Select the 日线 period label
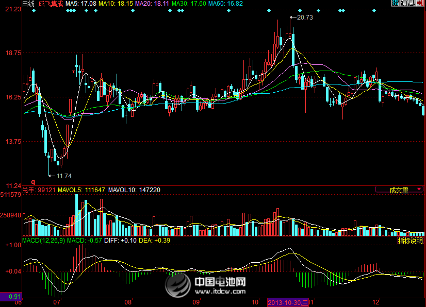The image size is (426, 307). point(28,4)
